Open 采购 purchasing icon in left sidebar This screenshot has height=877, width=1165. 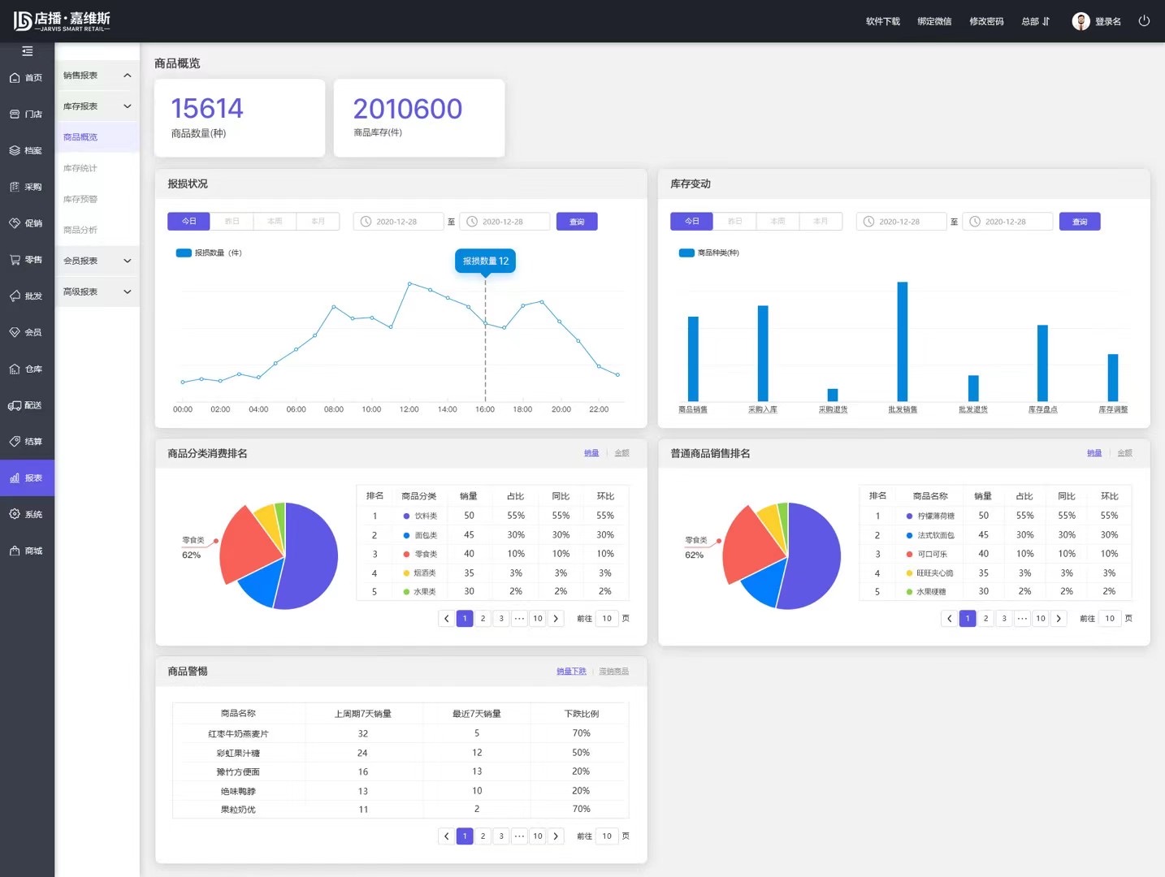15,187
